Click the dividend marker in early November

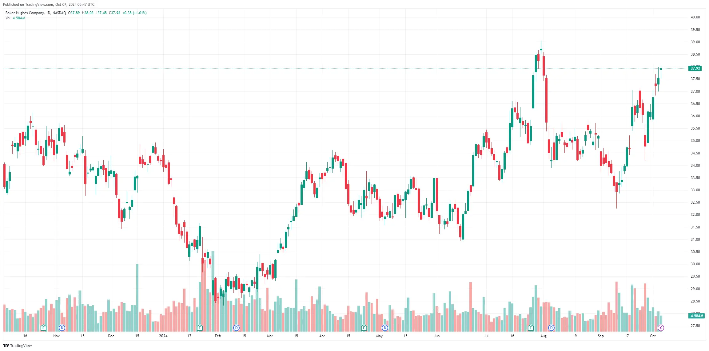(x=62, y=328)
